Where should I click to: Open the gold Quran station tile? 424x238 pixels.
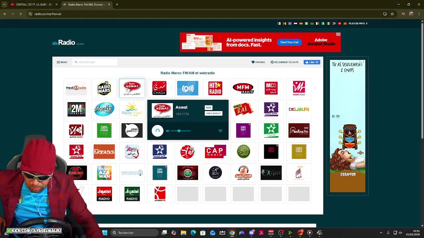point(243,151)
